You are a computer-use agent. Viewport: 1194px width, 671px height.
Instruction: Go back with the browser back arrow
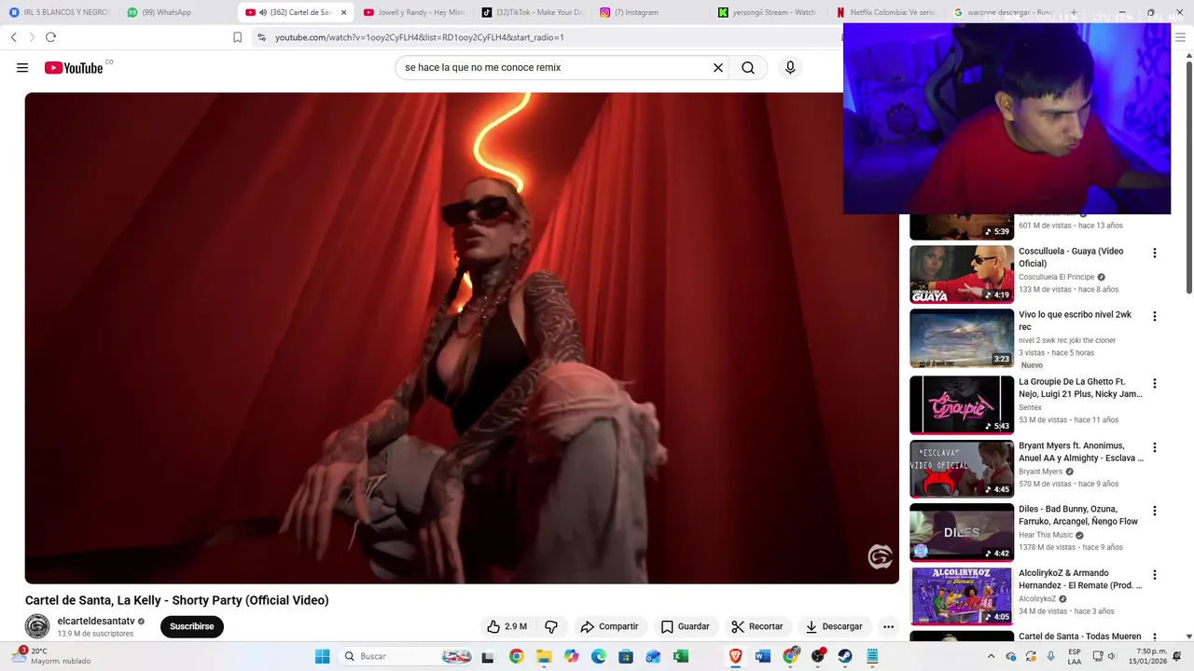click(x=13, y=37)
